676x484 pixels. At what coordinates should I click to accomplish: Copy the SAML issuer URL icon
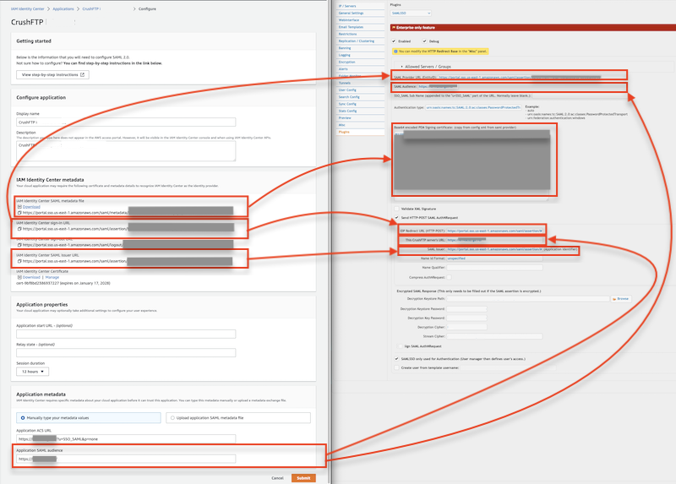19,261
